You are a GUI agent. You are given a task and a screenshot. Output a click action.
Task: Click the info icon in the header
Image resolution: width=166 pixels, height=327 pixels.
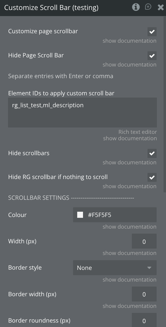[136, 7]
